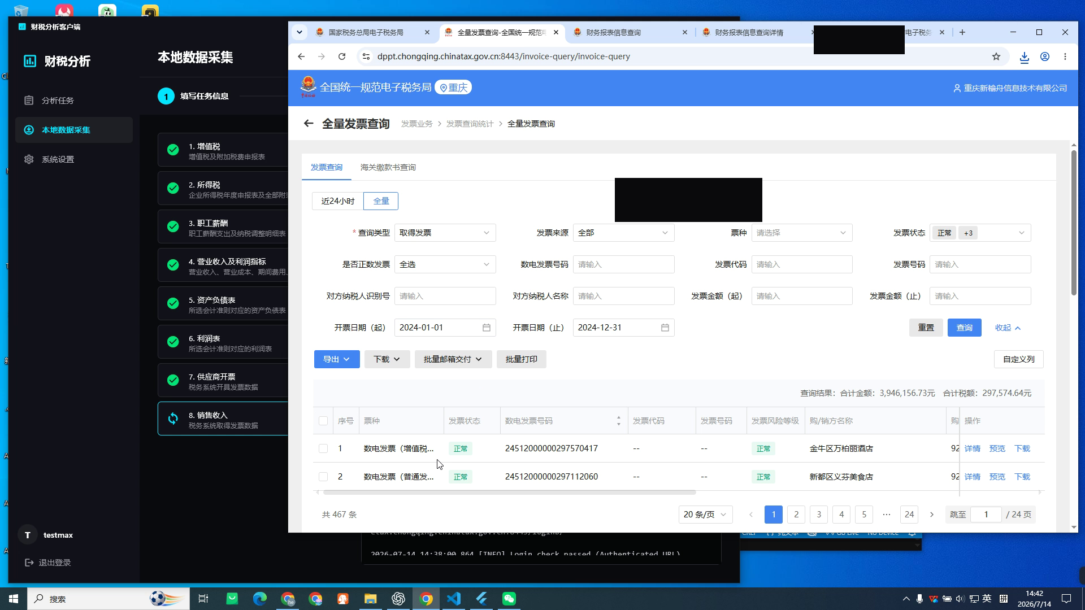
Task: Click 下载 for invoice row 1
Action: click(x=1022, y=448)
